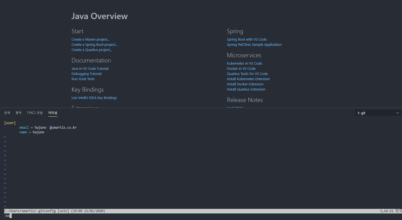Click the 3,14-21 cursor position indicator
This screenshot has width=402, height=220.
(386, 211)
